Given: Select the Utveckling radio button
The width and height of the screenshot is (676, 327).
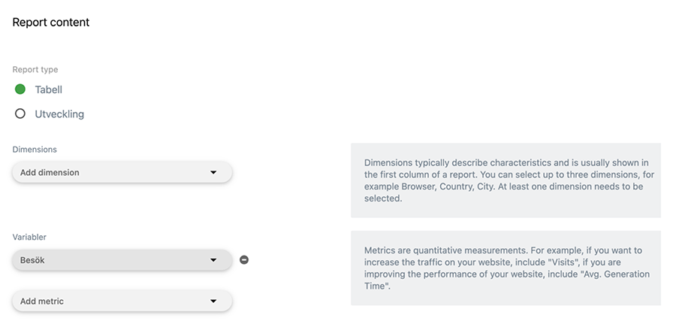Looking at the screenshot, I should (20, 114).
